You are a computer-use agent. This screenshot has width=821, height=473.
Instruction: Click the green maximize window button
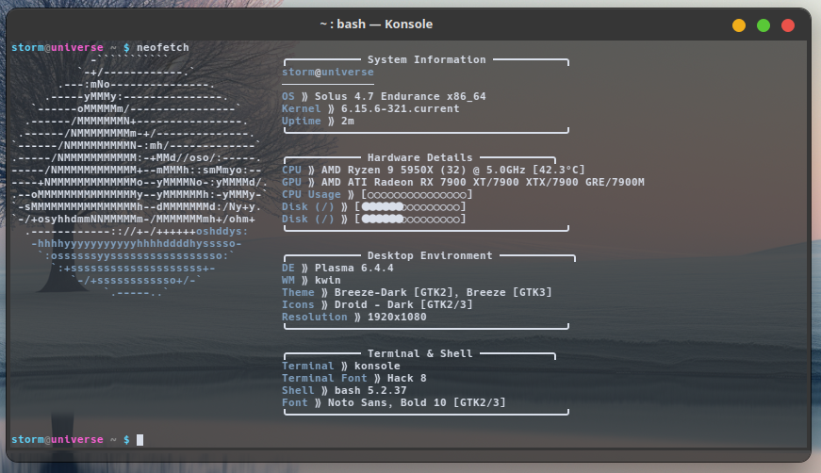point(764,25)
